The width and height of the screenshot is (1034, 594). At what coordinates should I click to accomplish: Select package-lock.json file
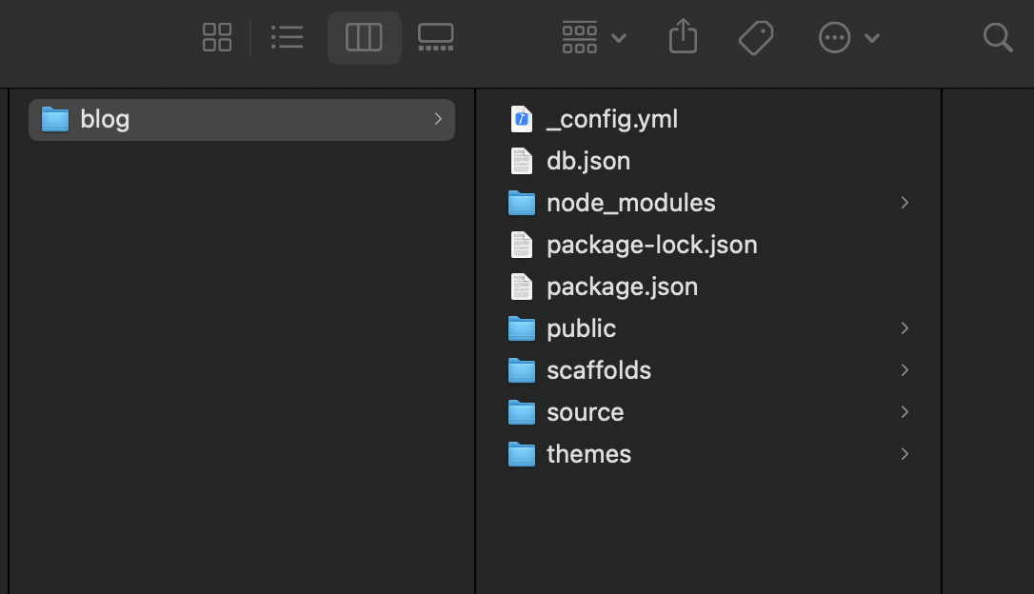[x=651, y=245]
